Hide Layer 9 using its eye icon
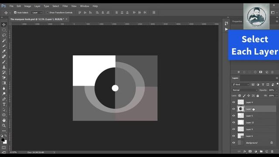Image resolution: width=279 pixels, height=157 pixels. point(234,129)
